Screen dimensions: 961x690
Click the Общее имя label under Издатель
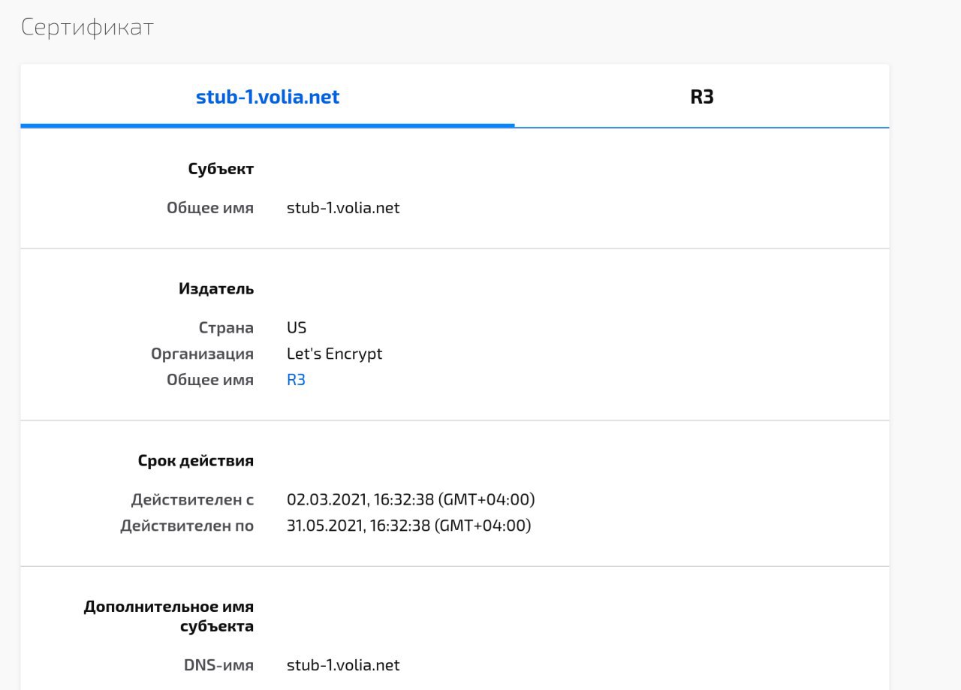click(x=210, y=380)
